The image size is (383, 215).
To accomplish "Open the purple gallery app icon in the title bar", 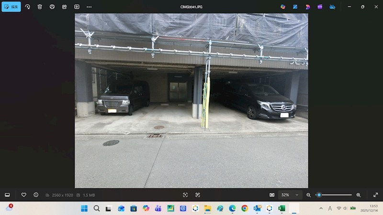I will [x=320, y=7].
